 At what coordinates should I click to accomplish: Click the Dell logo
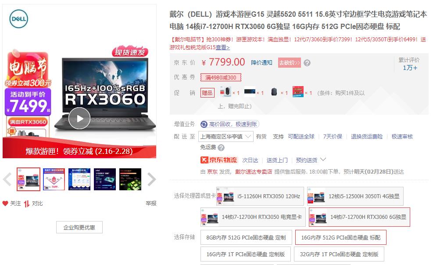(x=19, y=19)
